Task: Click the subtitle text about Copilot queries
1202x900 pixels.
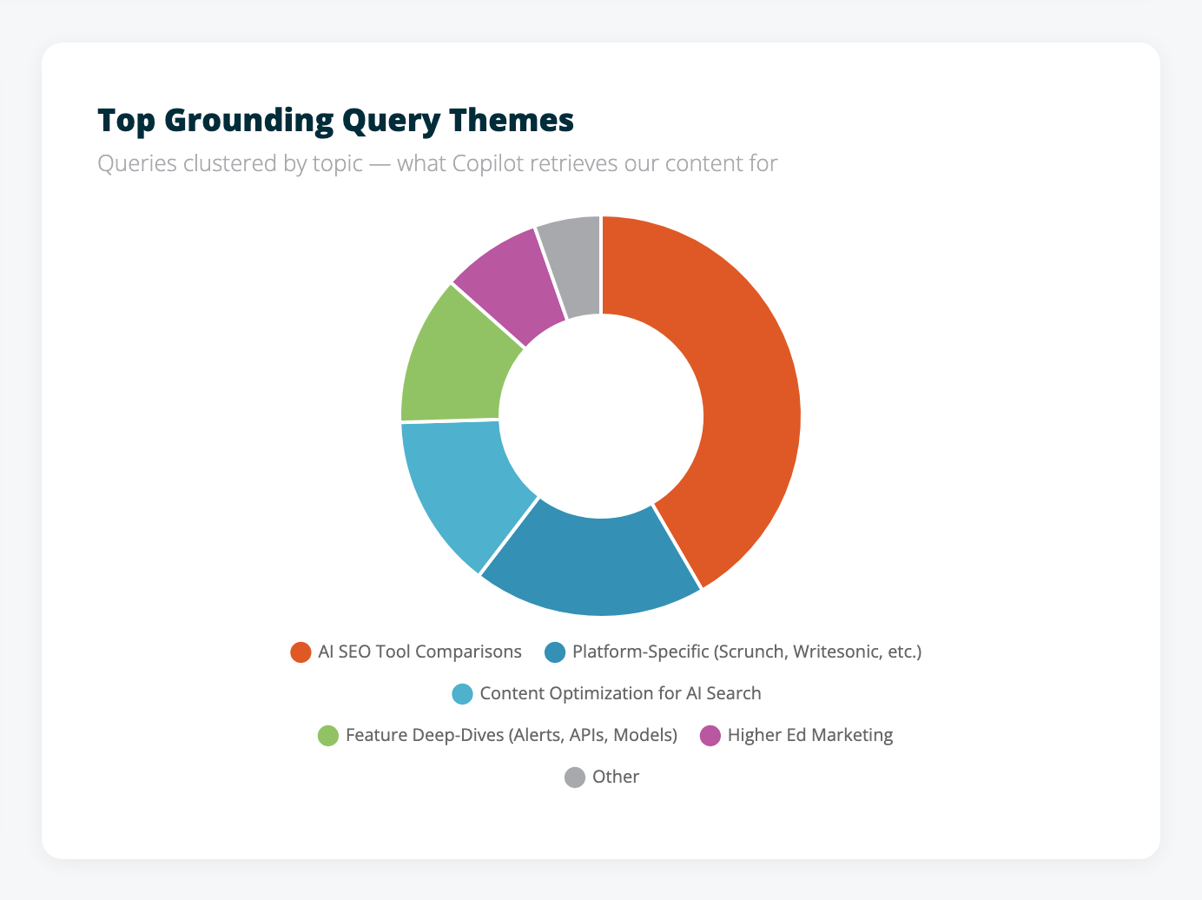Action: tap(438, 163)
